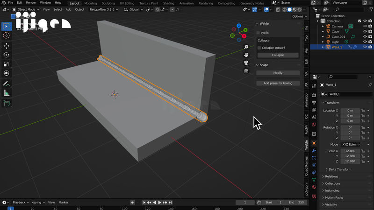Screen dimensions: 374x210
Task: Select the Transform tool
Action: click(7, 73)
